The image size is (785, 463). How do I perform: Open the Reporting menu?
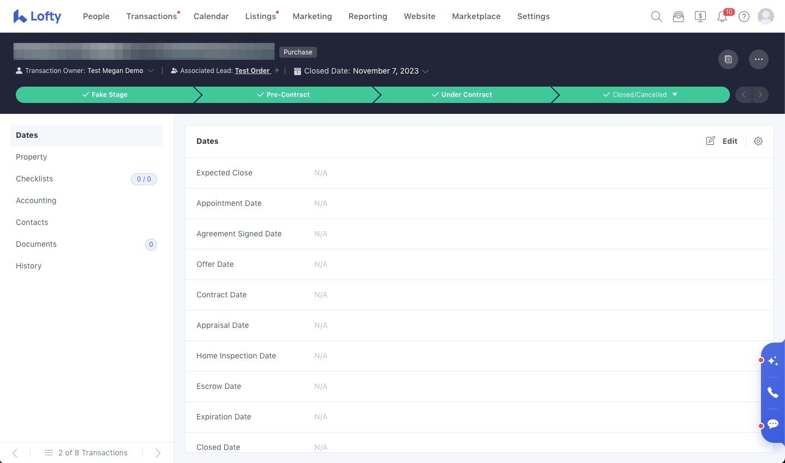click(368, 16)
